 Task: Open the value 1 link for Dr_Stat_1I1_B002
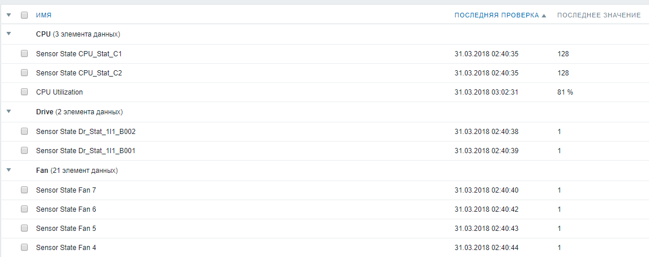click(560, 132)
